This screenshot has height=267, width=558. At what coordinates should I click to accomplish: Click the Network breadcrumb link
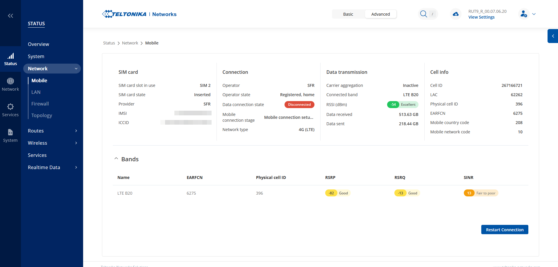point(130,43)
